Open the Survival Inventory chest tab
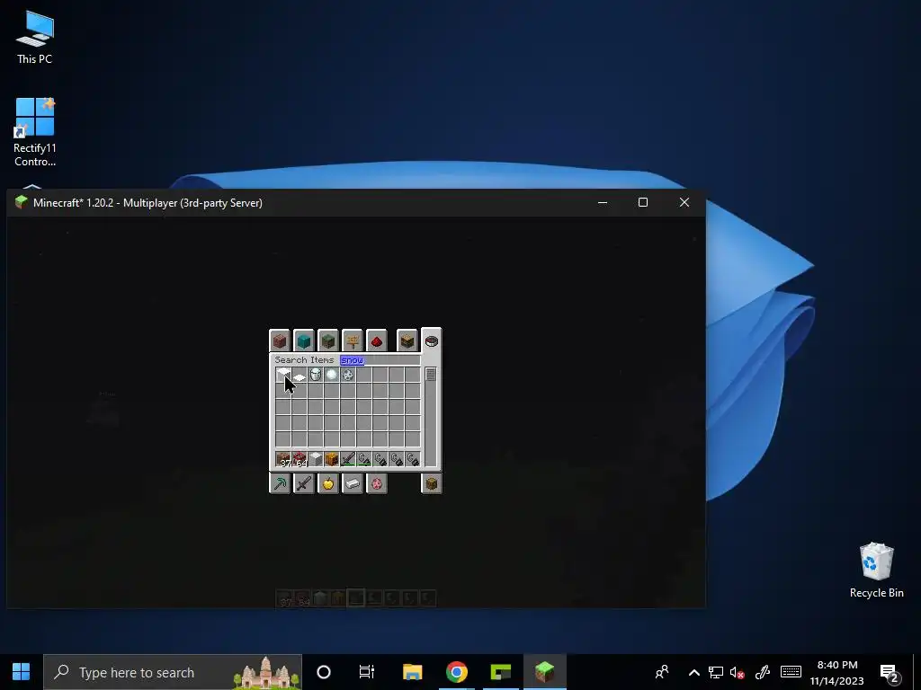Image resolution: width=921 pixels, height=690 pixels. tap(431, 483)
